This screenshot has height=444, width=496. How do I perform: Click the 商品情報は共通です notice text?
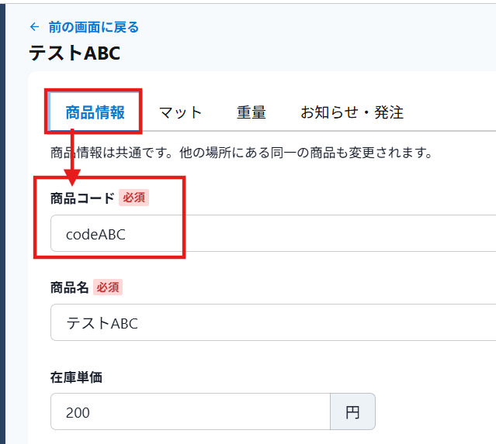(x=241, y=152)
